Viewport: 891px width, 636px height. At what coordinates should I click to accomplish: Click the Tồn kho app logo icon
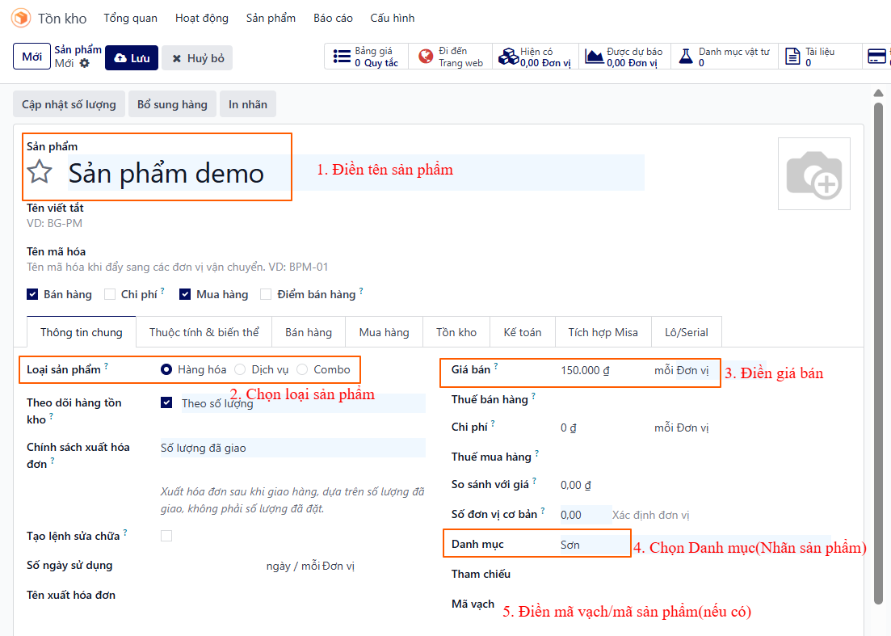pyautogui.click(x=21, y=18)
